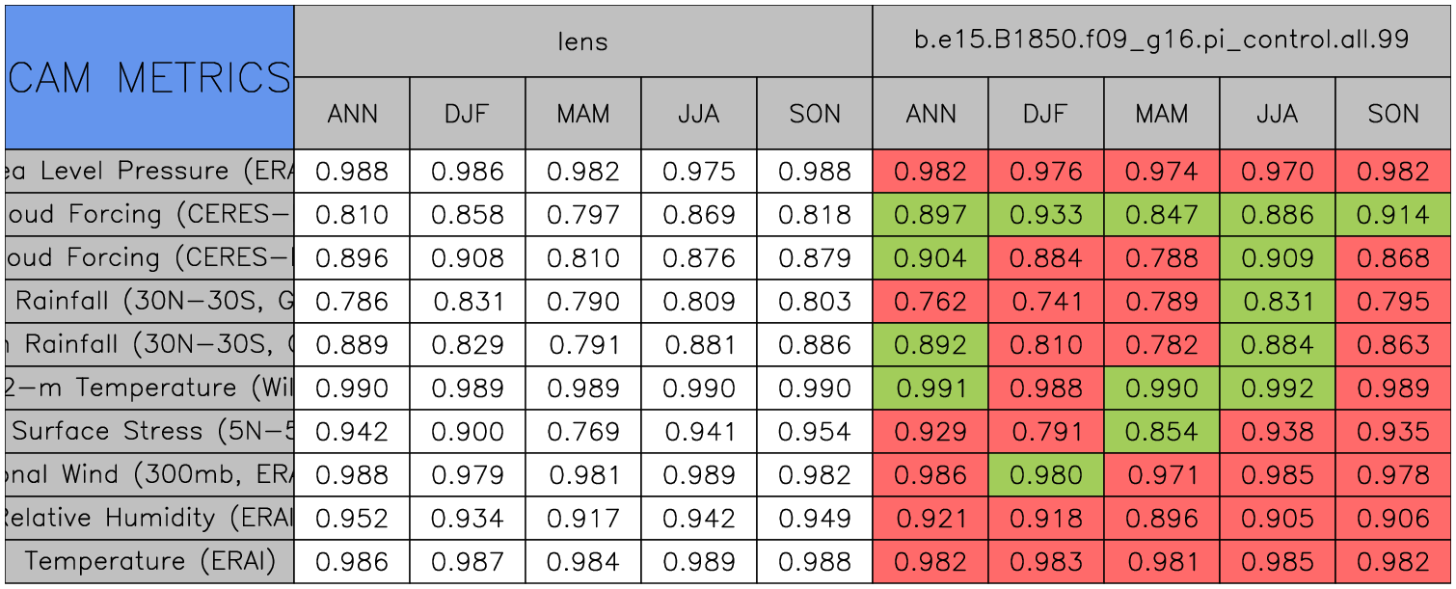The height and width of the screenshot is (589, 1456).
Task: Select the Surface Stress row label
Action: click(x=149, y=432)
